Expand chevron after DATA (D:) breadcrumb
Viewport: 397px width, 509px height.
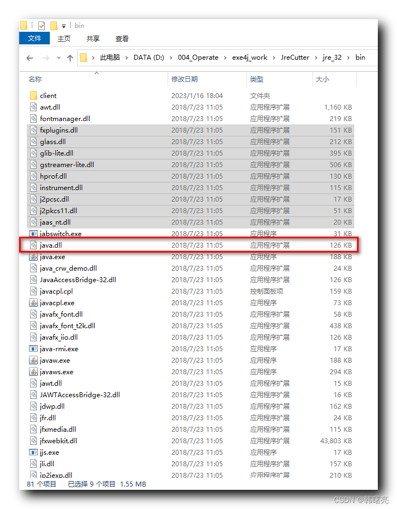point(171,58)
